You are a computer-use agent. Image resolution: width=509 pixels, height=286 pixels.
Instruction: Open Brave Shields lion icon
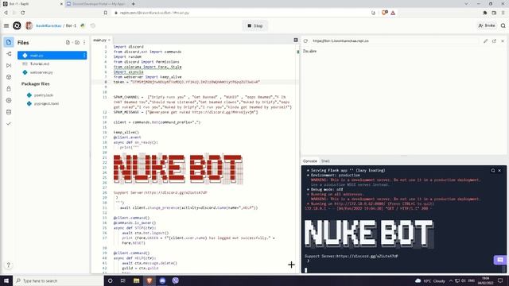coord(385,13)
